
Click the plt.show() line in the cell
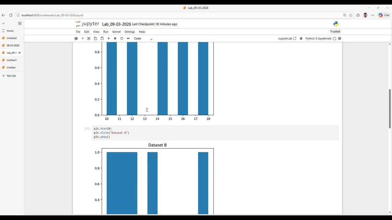point(102,137)
